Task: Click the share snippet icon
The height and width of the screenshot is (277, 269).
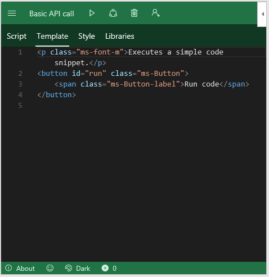Action: (x=113, y=13)
